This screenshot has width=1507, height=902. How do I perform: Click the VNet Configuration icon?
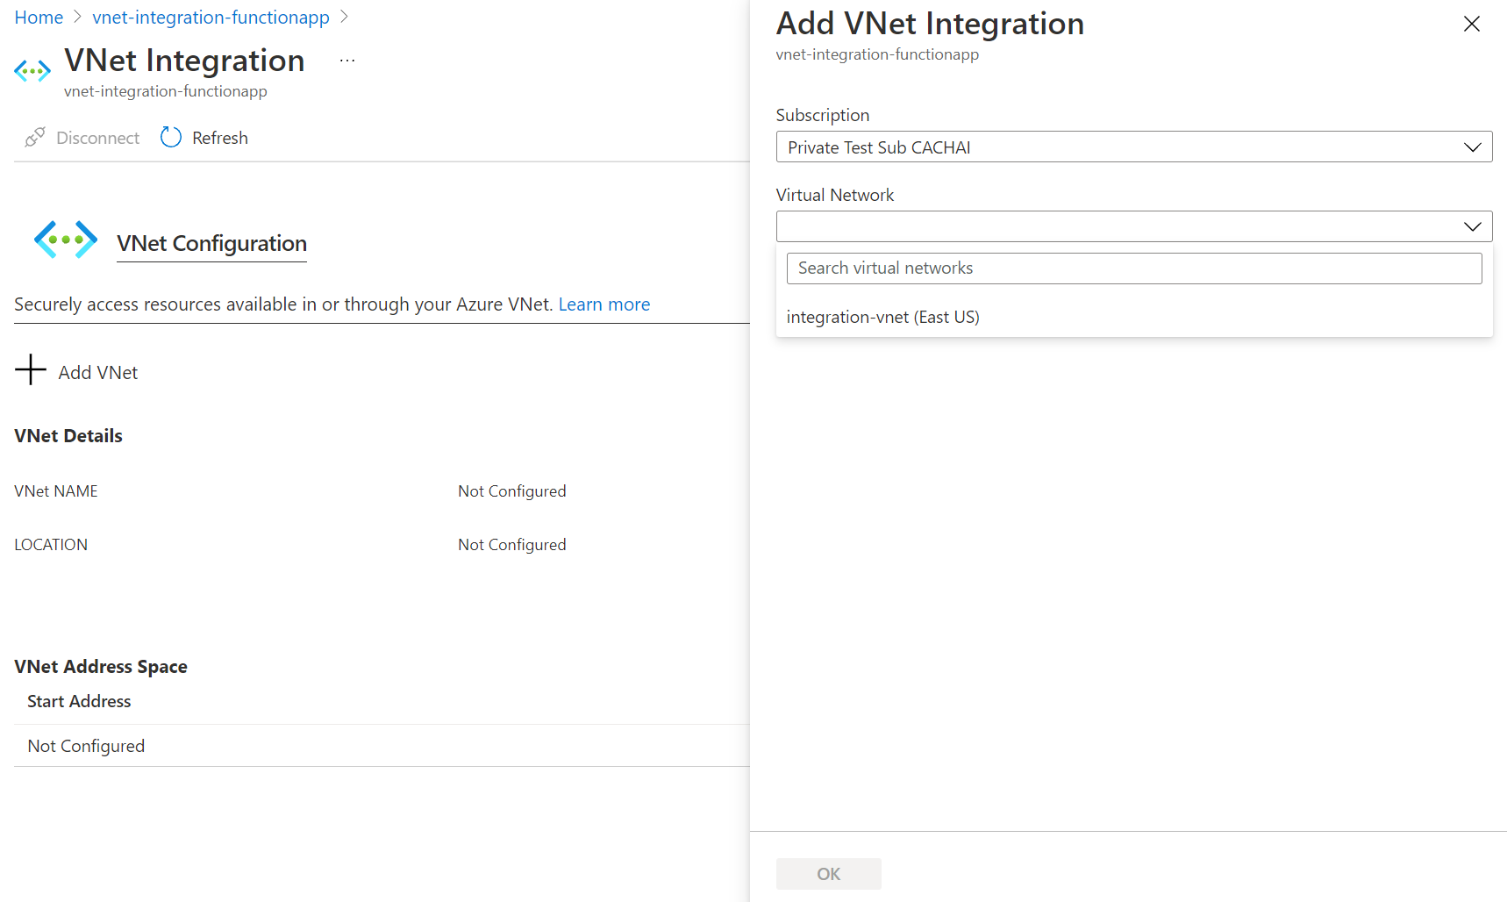(x=66, y=240)
